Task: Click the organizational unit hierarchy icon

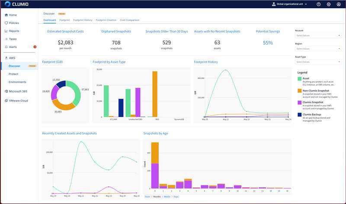Action: tap(274, 4)
